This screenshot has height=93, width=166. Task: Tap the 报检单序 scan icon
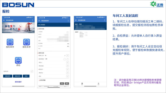click(x=10, y=42)
